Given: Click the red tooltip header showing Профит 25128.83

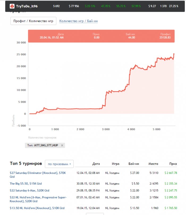Looking at the screenshot, I should [101, 36].
